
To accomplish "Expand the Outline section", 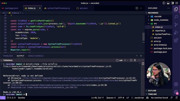I will (158, 91).
